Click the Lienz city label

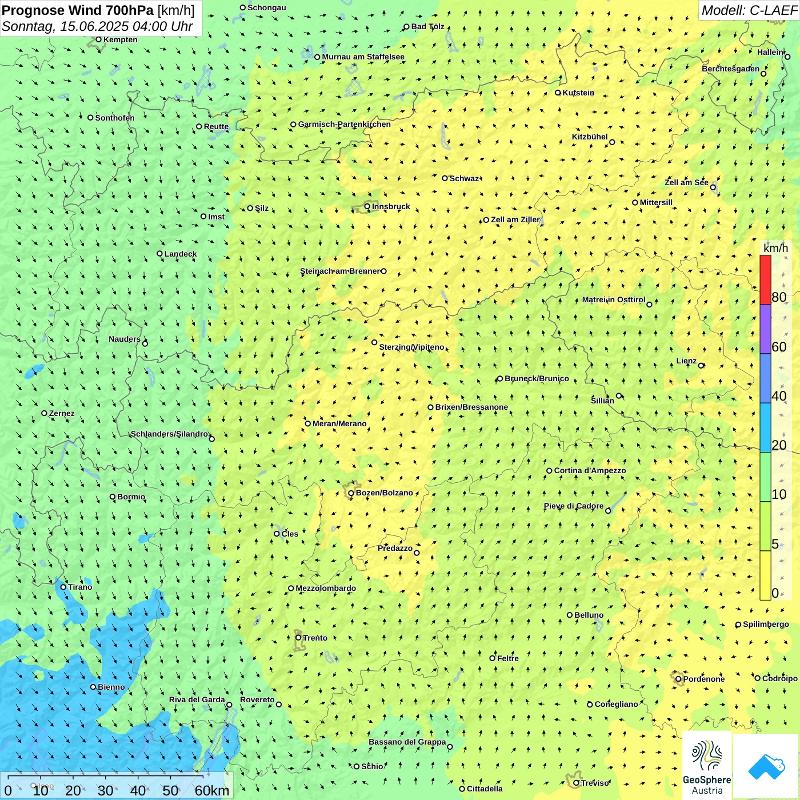(x=686, y=361)
